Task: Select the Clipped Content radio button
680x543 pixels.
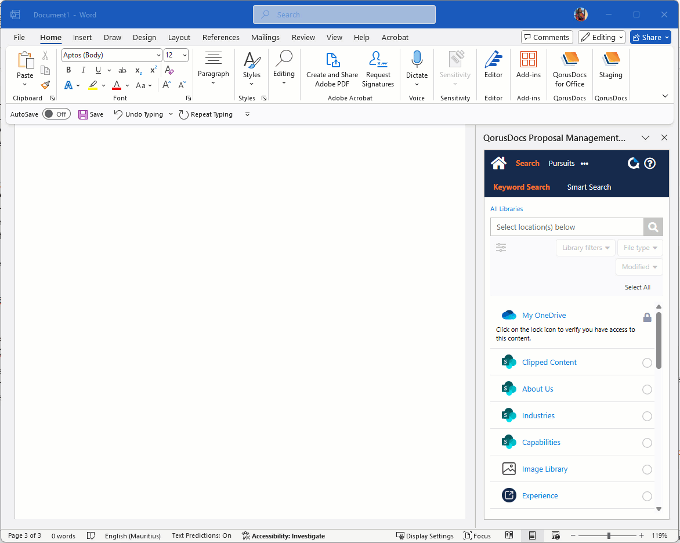Action: [647, 363]
